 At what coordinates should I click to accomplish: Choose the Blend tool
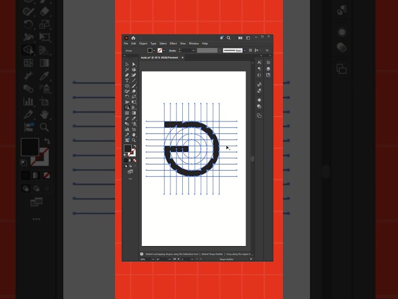click(x=127, y=124)
